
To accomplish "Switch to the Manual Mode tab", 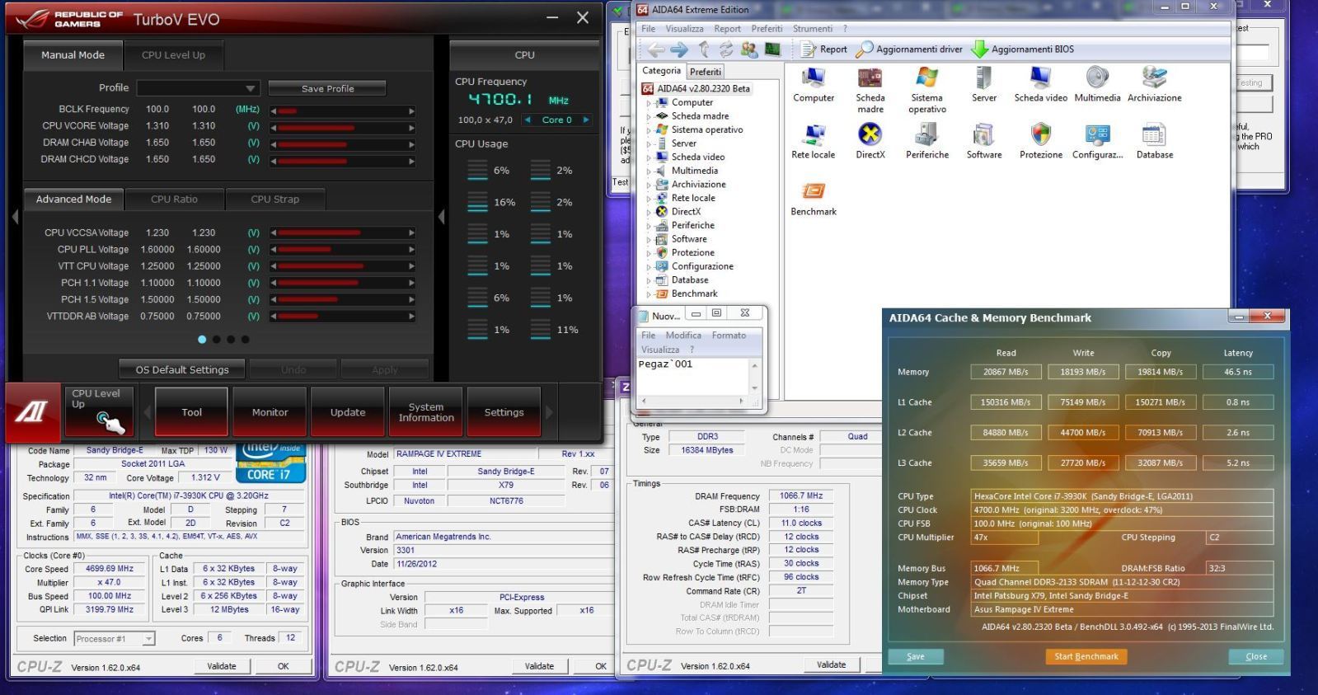I will pos(73,55).
